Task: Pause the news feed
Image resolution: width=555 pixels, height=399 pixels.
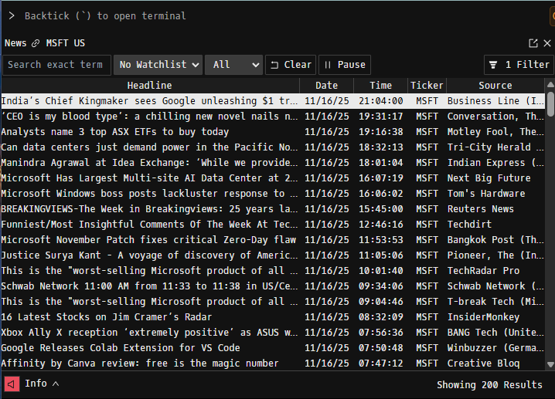Action: pyautogui.click(x=345, y=65)
